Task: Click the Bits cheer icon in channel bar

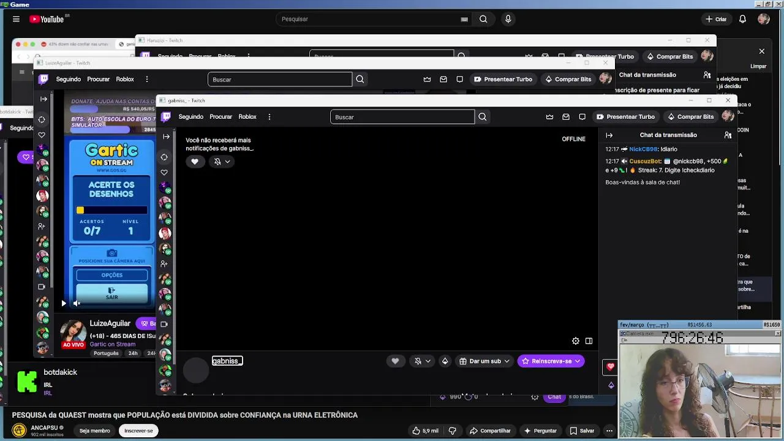Action: pos(445,361)
